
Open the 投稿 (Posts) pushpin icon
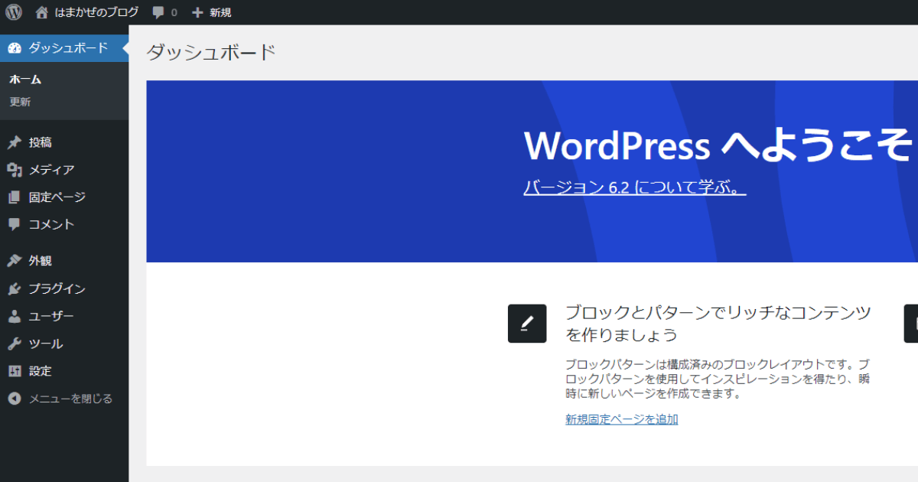click(x=13, y=142)
